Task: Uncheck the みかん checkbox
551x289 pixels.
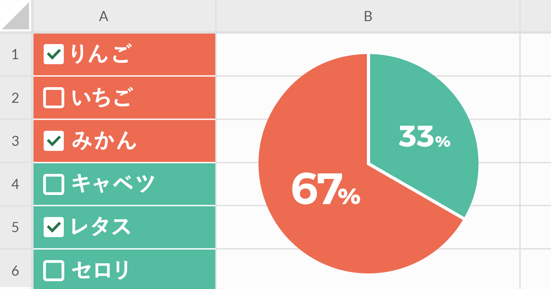Action: [x=54, y=141]
